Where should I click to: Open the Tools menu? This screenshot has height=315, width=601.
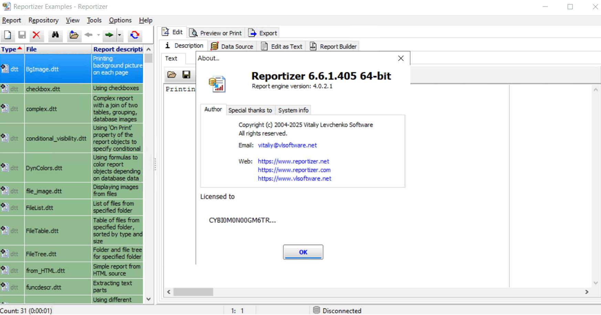click(x=94, y=20)
